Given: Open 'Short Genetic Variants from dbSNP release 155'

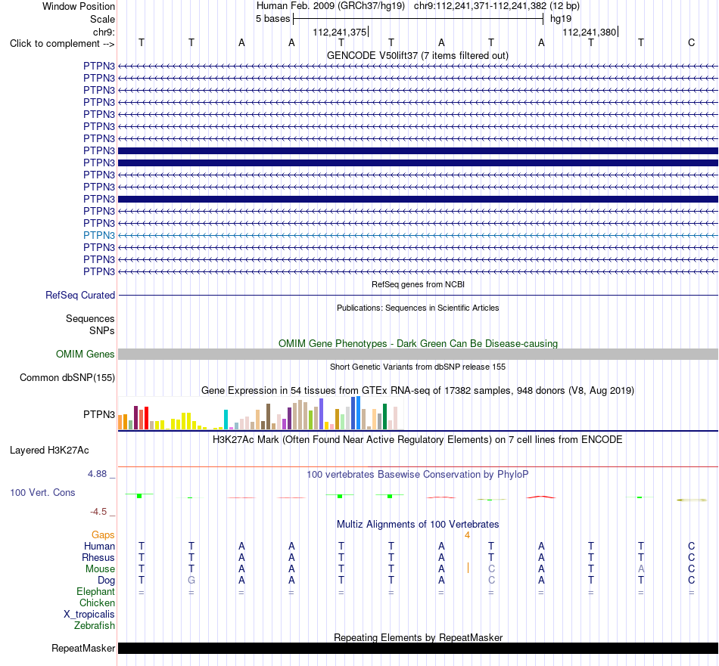Looking at the screenshot, I should pyautogui.click(x=418, y=367).
